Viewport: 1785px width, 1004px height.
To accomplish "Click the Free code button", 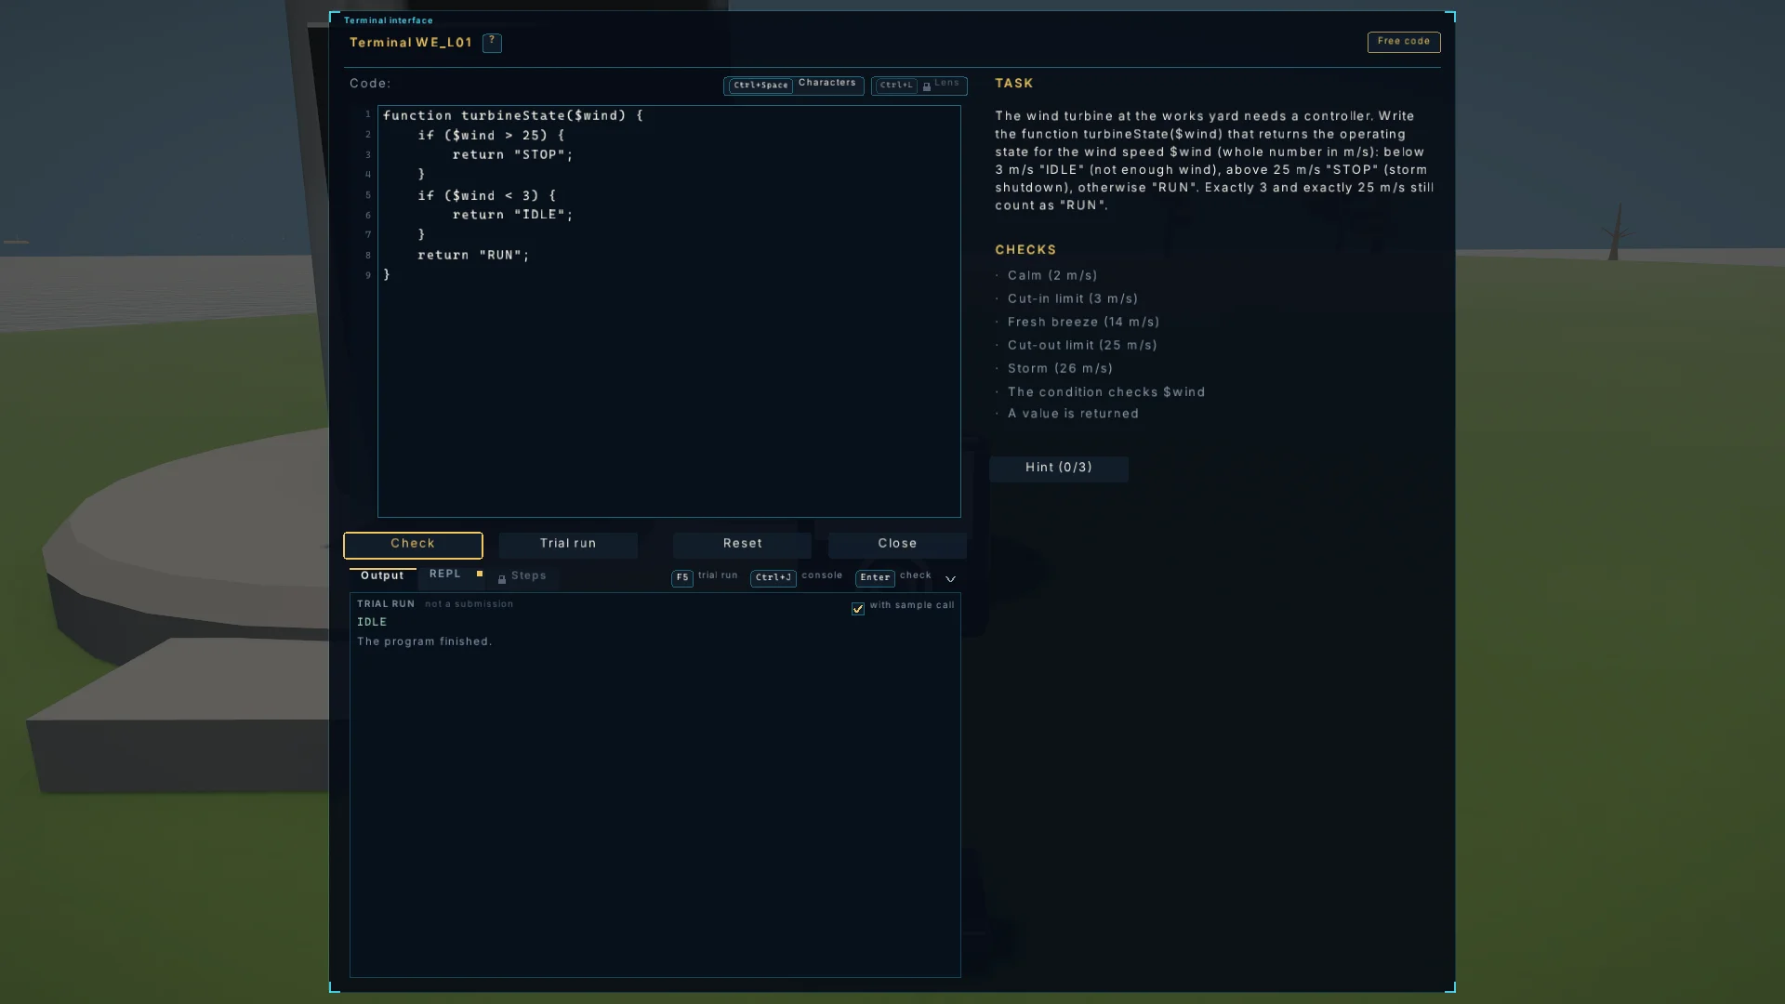I will pyautogui.click(x=1403, y=42).
